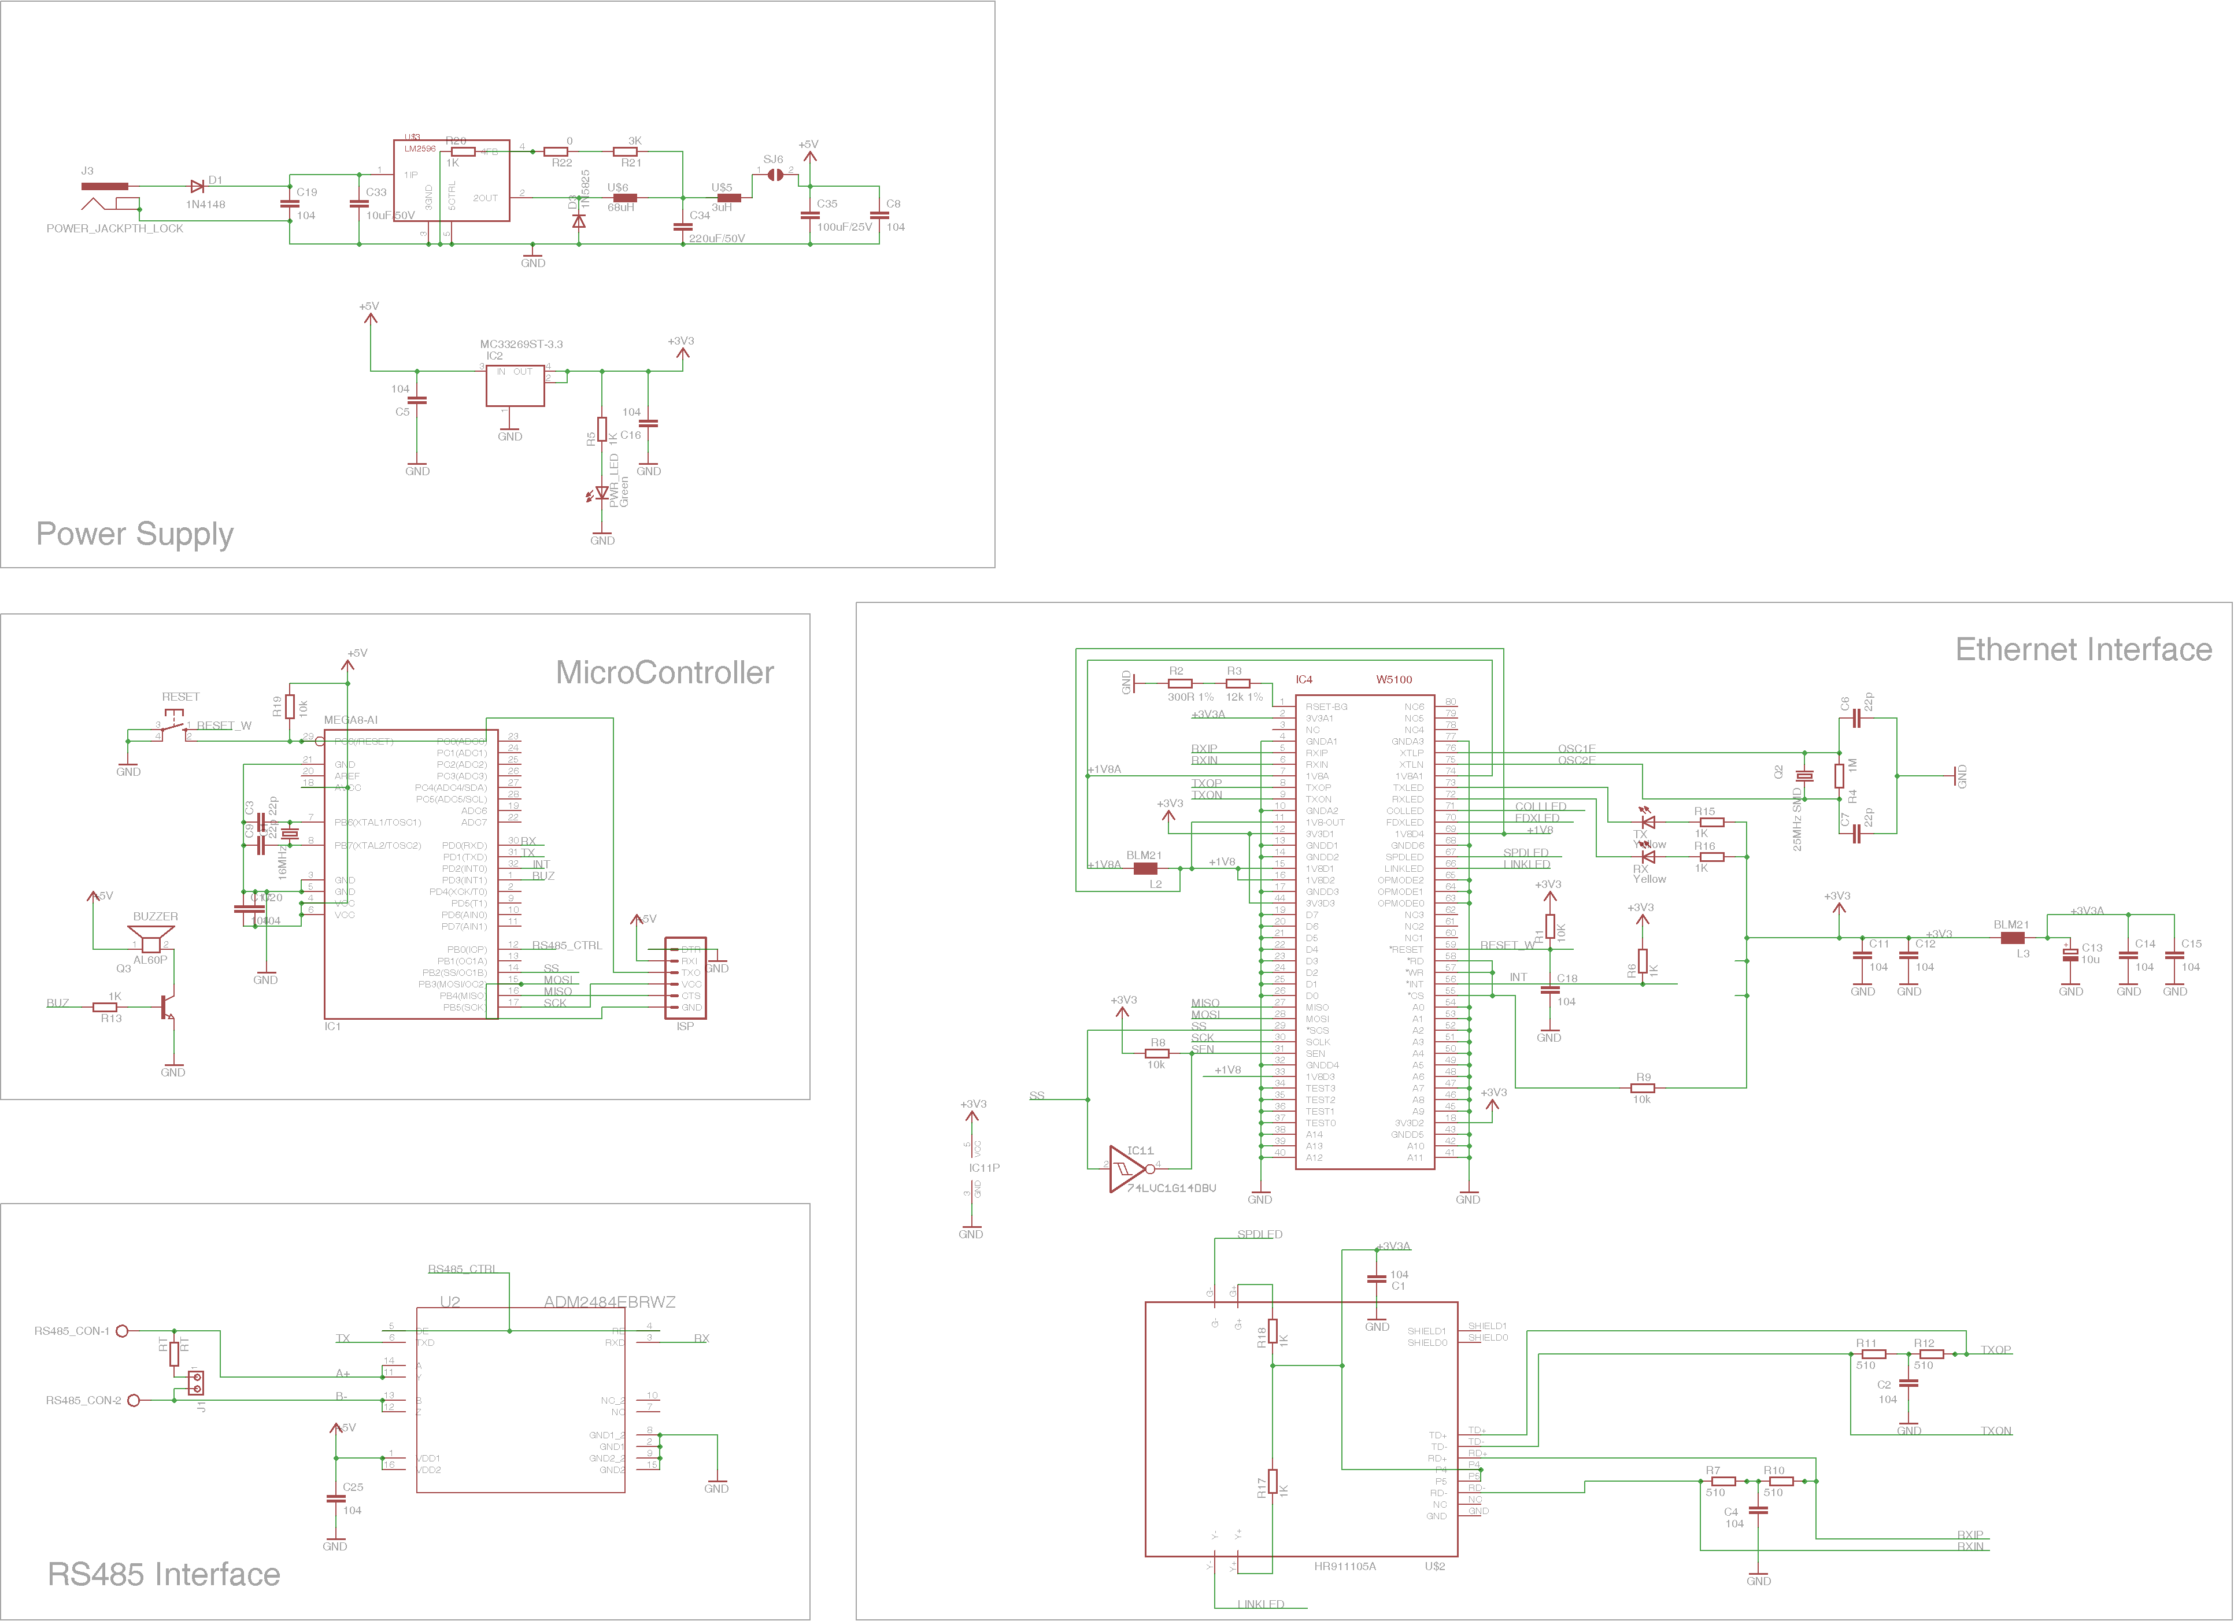
Task: Select the "COLLLED" net label
Action: click(x=1541, y=806)
